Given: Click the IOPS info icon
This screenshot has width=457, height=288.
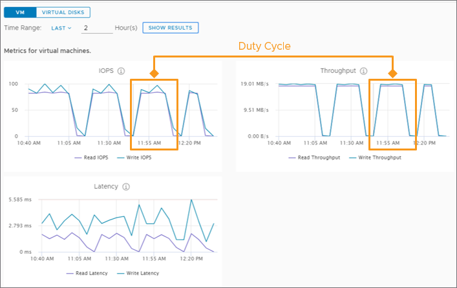Looking at the screenshot, I should [x=121, y=71].
